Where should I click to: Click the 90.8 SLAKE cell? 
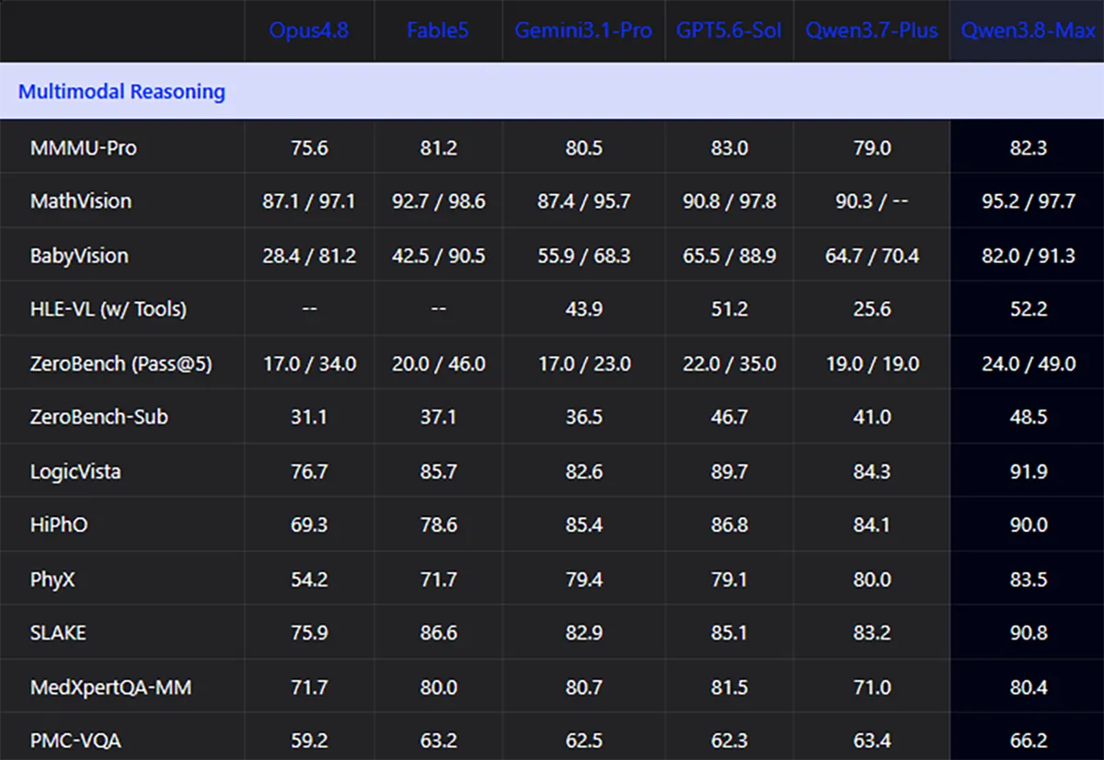point(1029,633)
